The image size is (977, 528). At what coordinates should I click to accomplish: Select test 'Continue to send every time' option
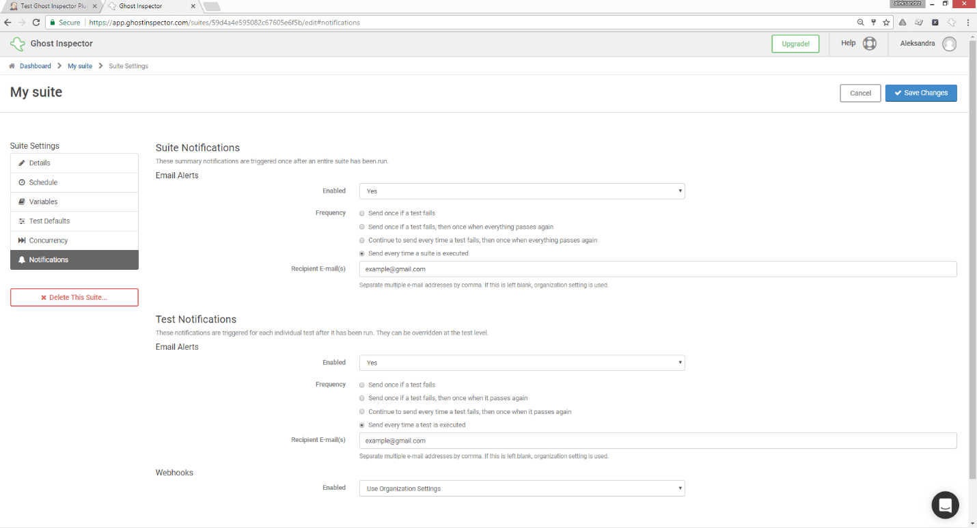(x=362, y=412)
